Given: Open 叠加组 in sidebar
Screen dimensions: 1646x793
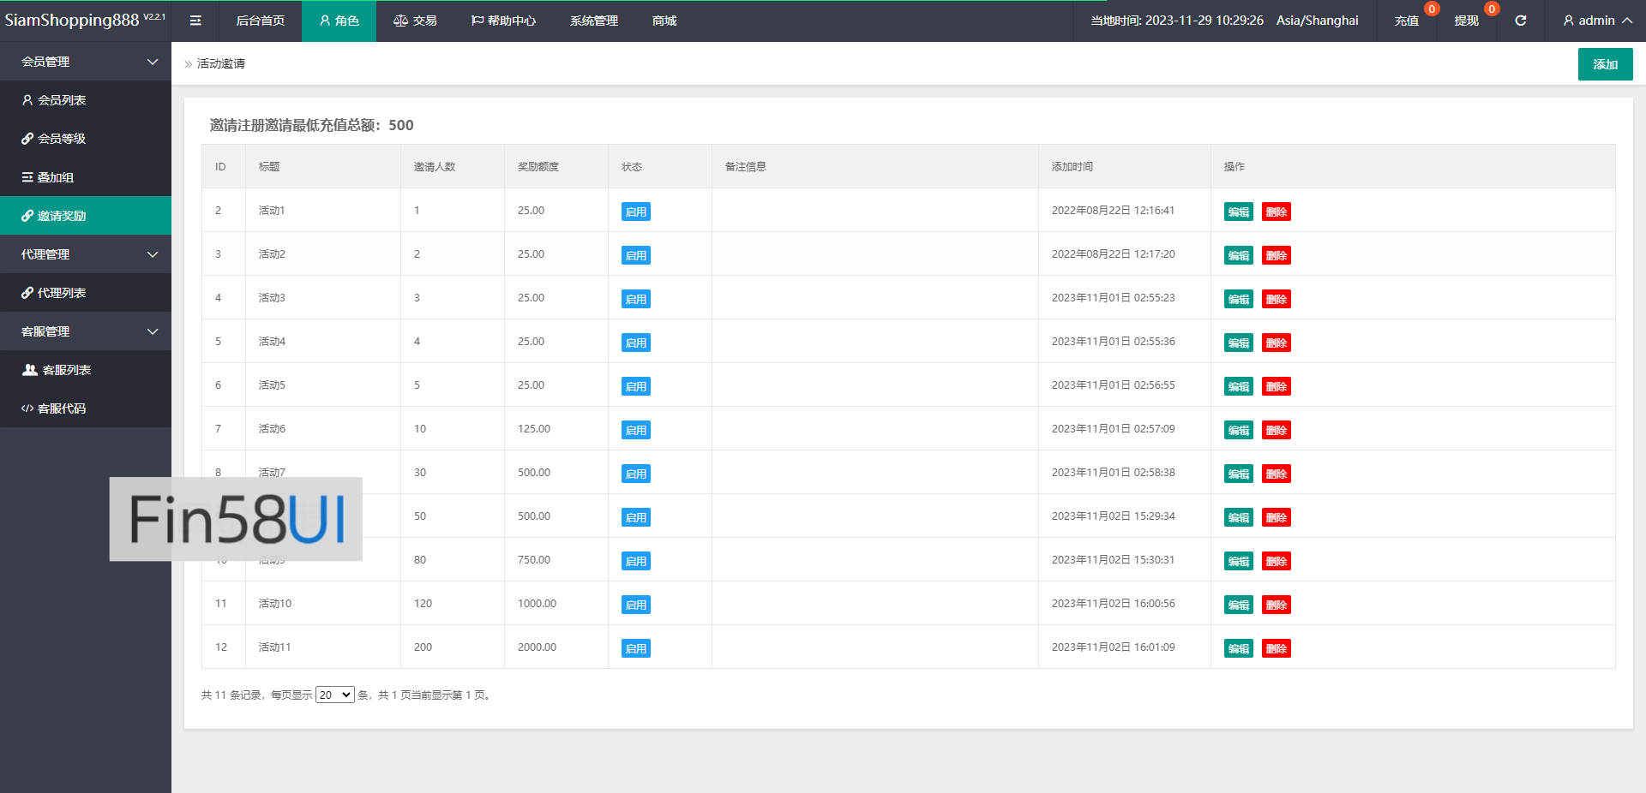Looking at the screenshot, I should [86, 177].
